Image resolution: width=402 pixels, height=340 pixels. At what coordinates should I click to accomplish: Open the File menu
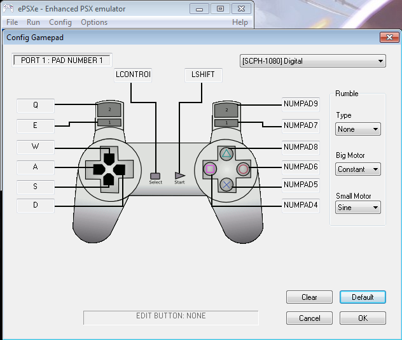(12, 22)
